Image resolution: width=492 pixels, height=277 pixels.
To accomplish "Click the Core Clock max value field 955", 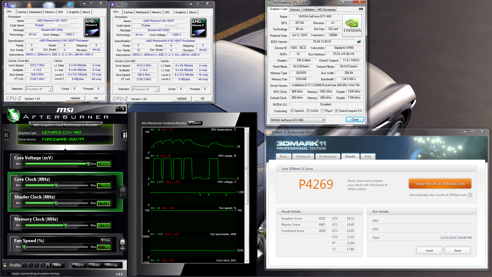I will (x=104, y=185).
